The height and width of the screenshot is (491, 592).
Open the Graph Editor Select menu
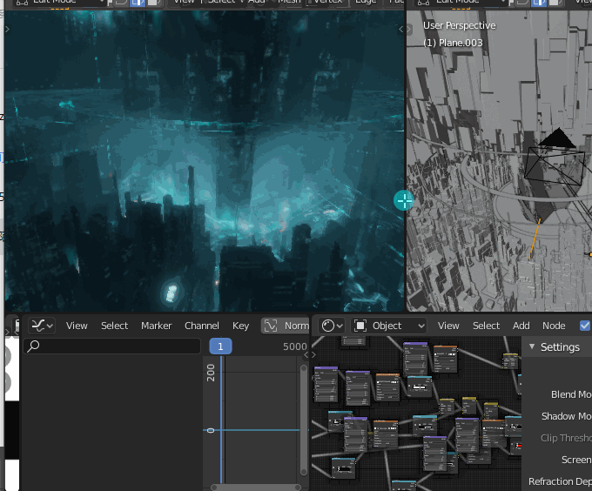[x=114, y=326]
